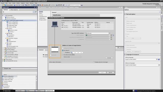Toggle Use wildcards checkbox
This screenshot has height=92, width=163.
click(x=126, y=29)
